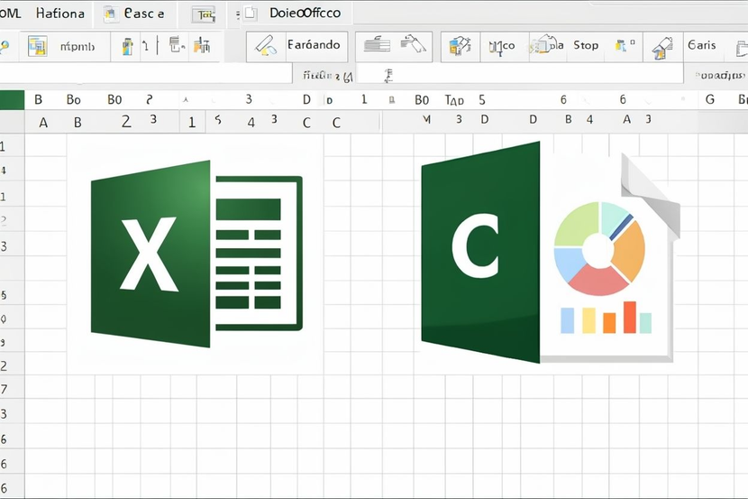The width and height of the screenshot is (748, 499).
Task: Select column header G
Action: pos(710,99)
